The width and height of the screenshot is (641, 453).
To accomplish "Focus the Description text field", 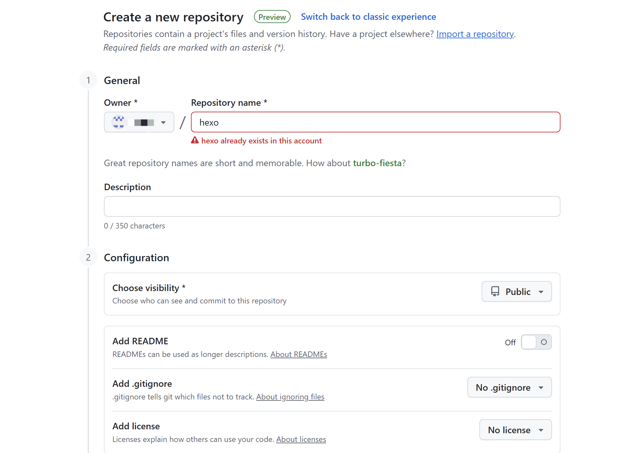I will [x=332, y=206].
